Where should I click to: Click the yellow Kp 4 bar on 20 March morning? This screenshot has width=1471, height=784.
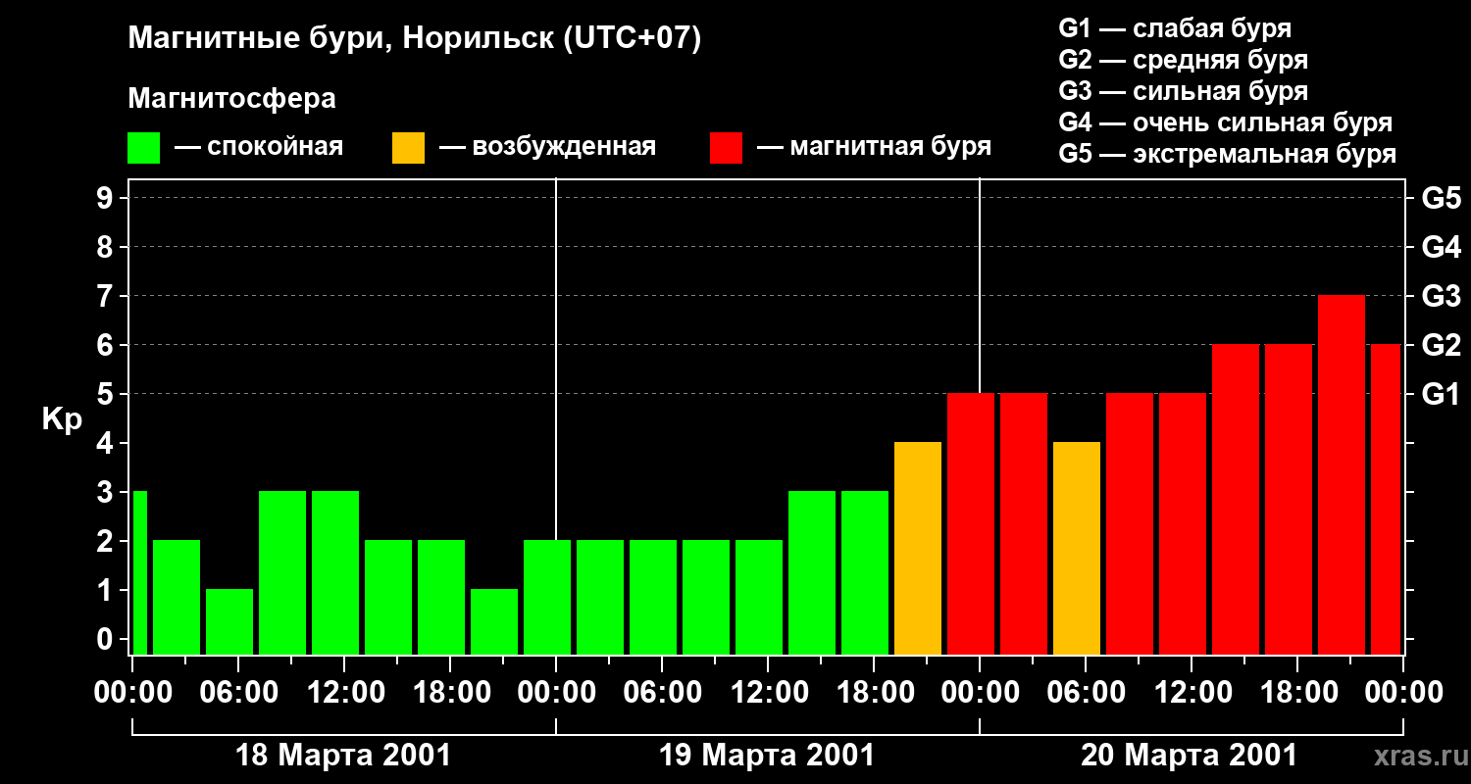1077,548
